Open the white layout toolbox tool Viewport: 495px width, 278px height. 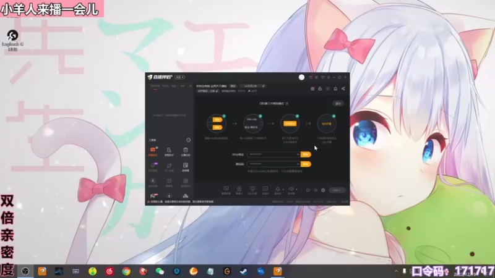coord(185,167)
